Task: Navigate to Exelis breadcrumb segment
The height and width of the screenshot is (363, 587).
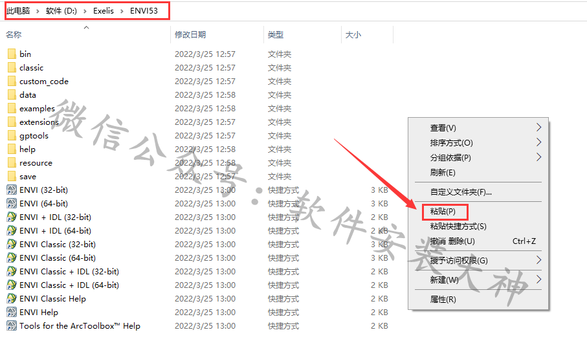Action: [104, 11]
